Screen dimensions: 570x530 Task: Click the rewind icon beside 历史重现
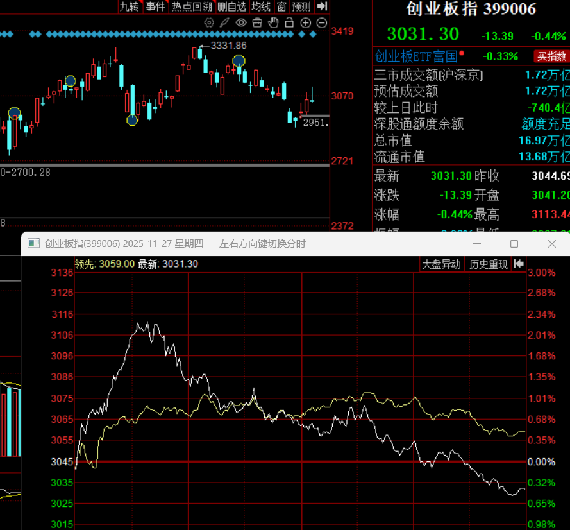pyautogui.click(x=519, y=264)
